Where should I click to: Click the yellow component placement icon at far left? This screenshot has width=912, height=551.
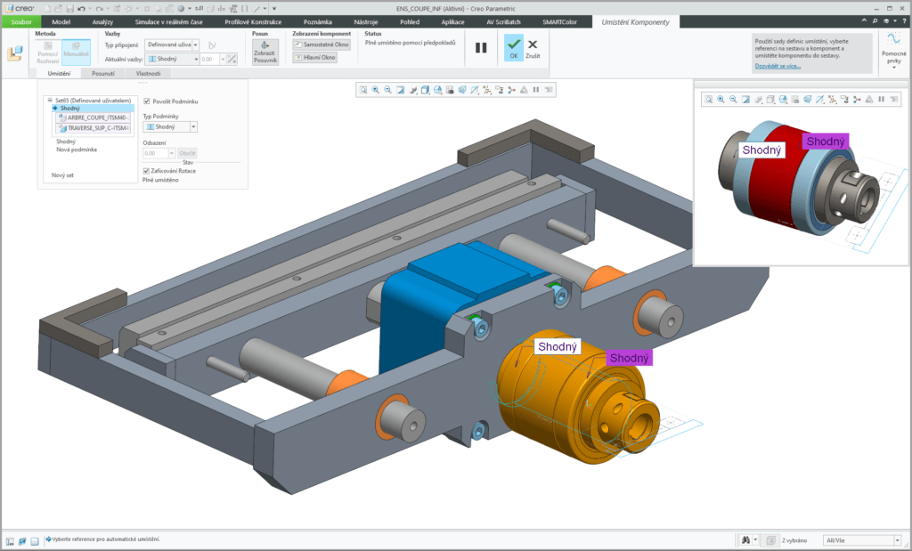15,53
